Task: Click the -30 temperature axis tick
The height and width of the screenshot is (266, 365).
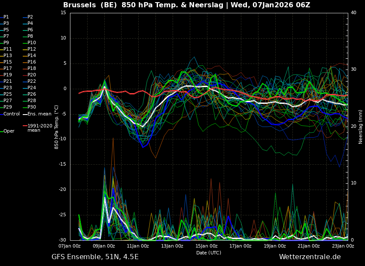Action: [63, 240]
